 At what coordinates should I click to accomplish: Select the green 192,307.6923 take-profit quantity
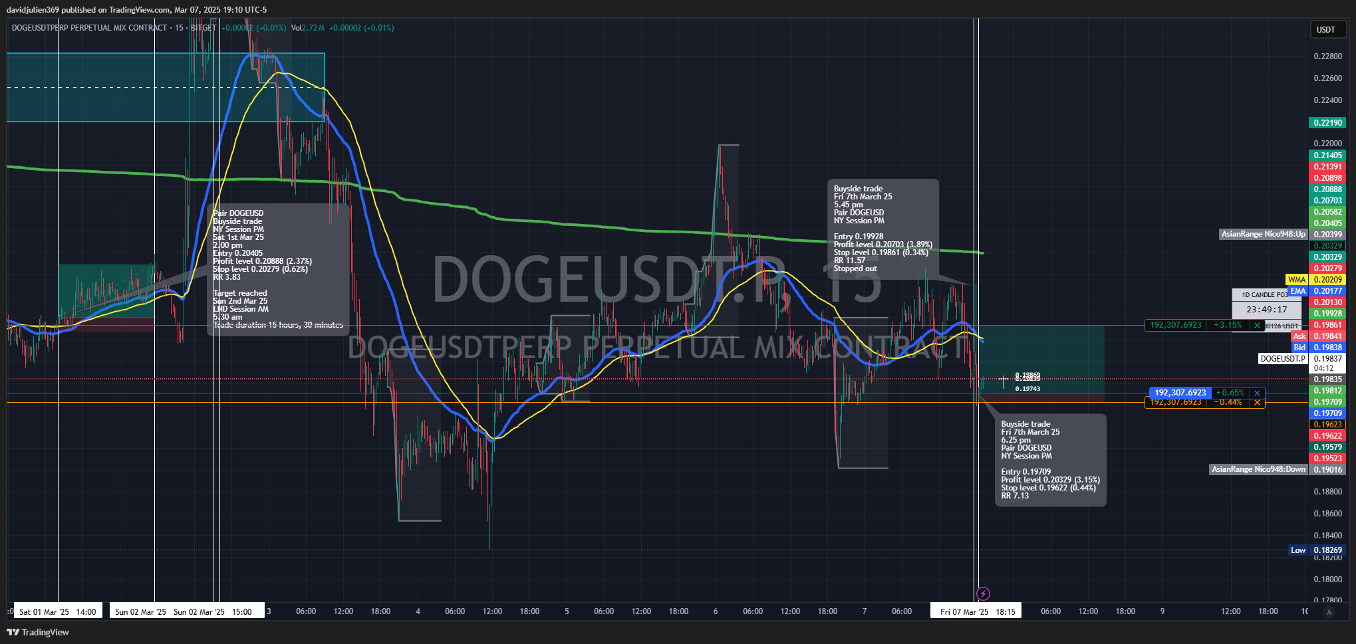[1176, 325]
